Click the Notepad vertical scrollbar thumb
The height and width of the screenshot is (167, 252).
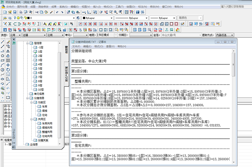click(x=234, y=64)
